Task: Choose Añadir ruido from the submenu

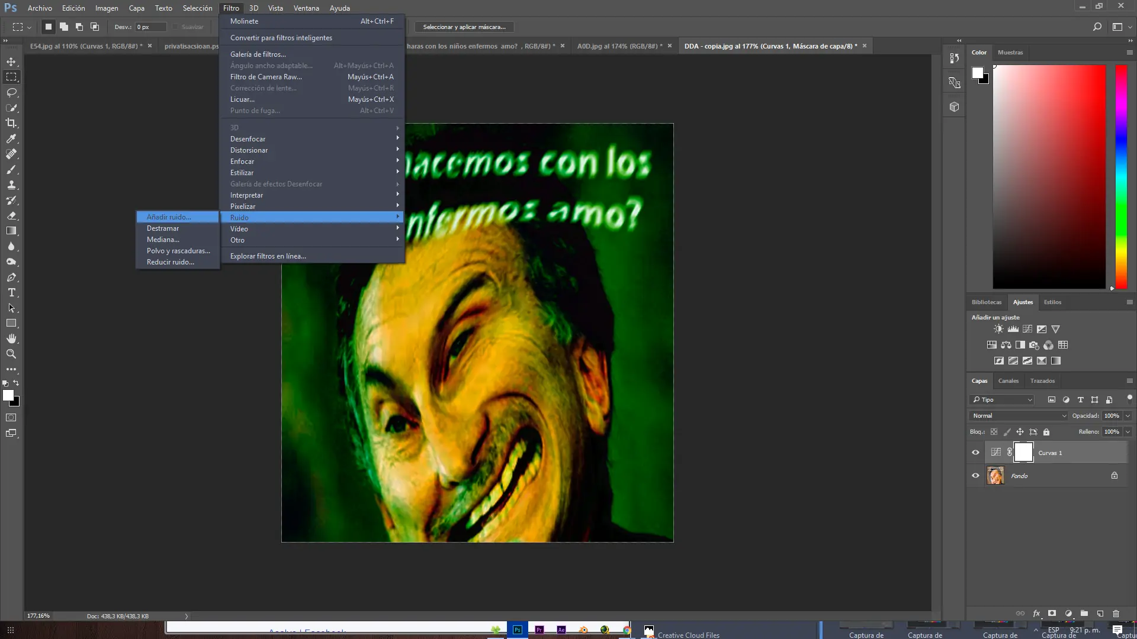Action: 178,217
